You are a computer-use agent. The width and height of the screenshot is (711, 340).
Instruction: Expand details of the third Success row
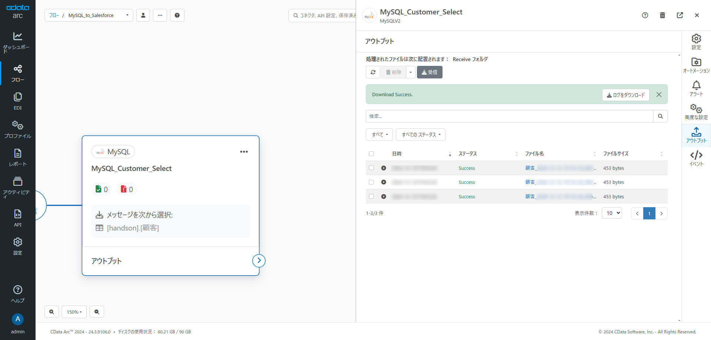384,196
